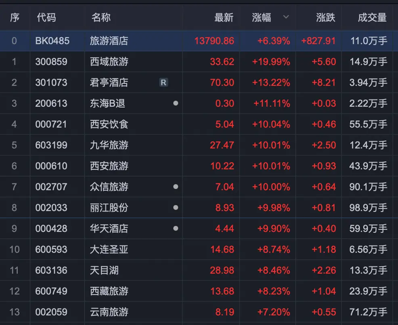Viewport: 398px width, 325px height.
Task: Click the gray dot marker next to 东海B退
Action: (x=176, y=103)
